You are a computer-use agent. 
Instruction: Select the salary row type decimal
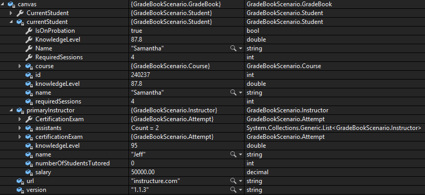[257, 172]
